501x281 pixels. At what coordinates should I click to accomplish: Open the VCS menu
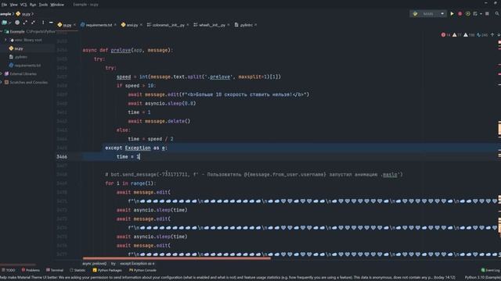(23, 5)
